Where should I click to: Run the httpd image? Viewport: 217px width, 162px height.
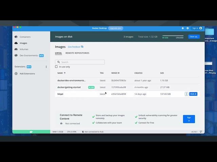tap(193, 94)
